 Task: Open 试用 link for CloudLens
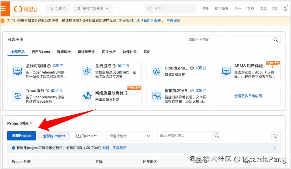point(201,68)
